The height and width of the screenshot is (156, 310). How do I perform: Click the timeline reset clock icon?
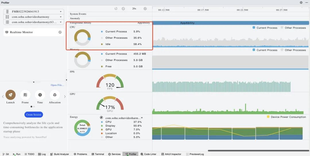click(x=116, y=9)
